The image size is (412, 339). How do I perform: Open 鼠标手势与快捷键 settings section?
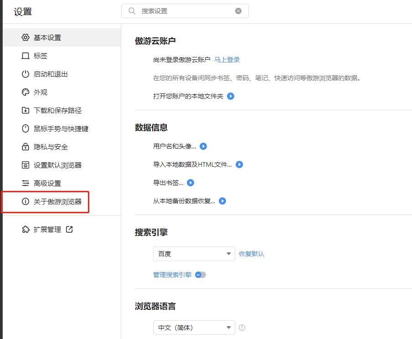click(62, 128)
